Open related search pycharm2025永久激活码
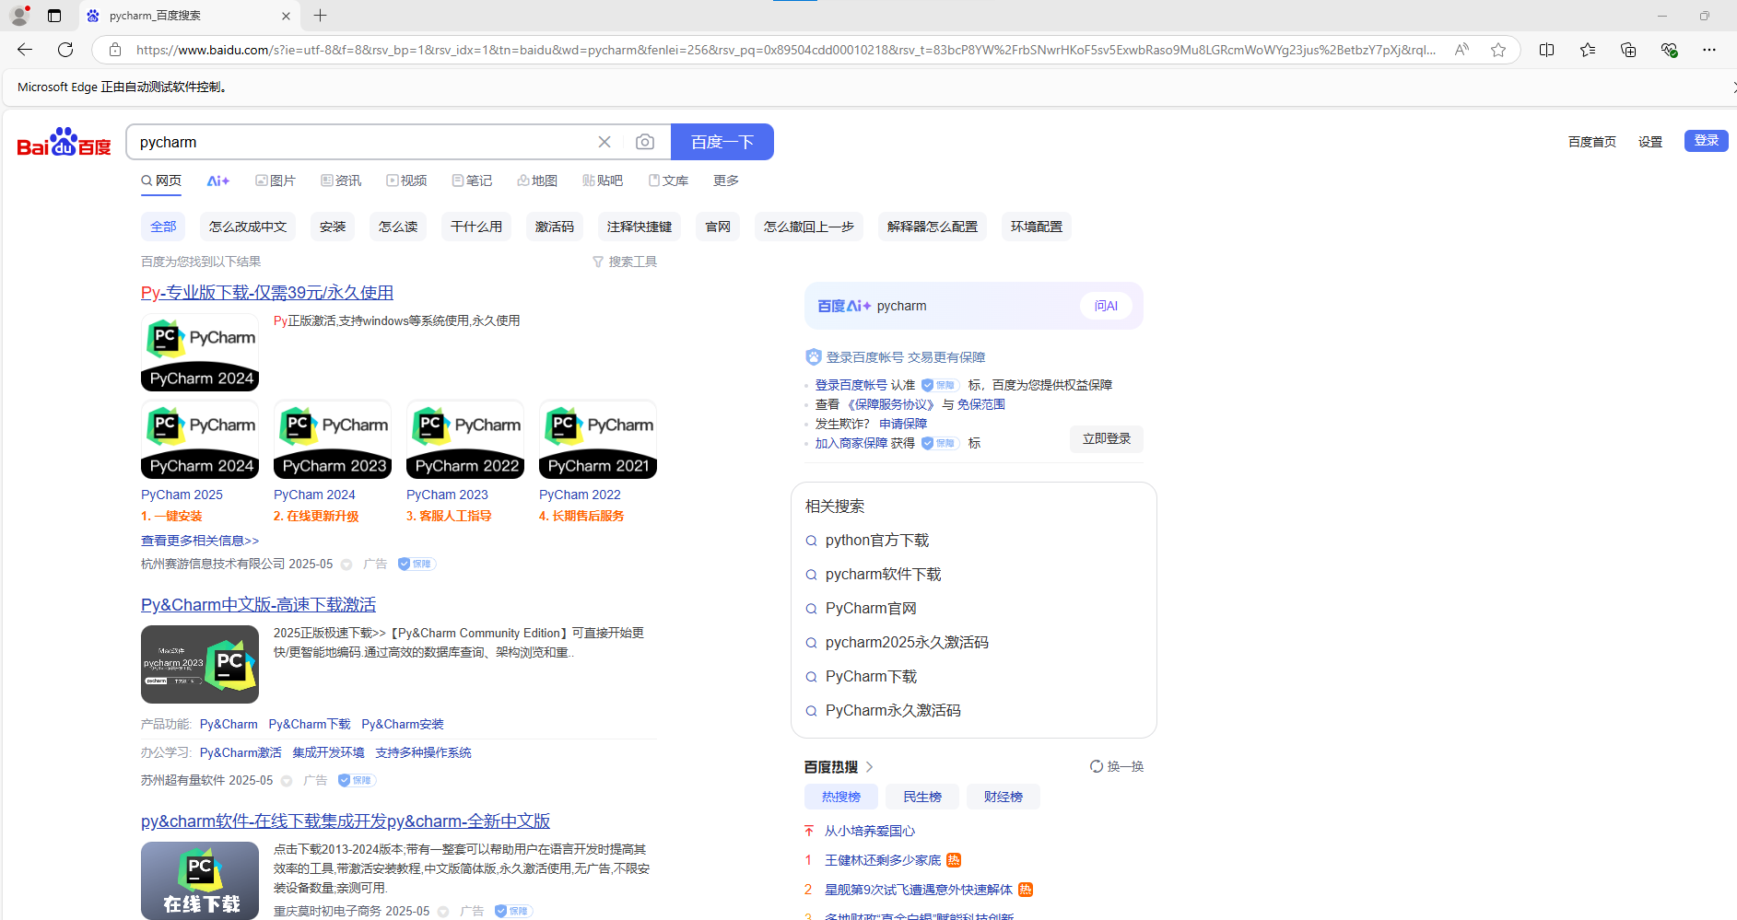 coord(907,643)
